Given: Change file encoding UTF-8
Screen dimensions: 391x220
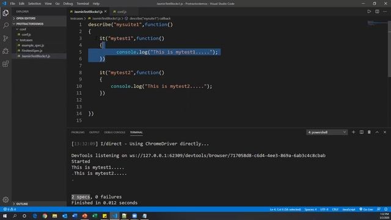Looking at the screenshot, I should (324, 209).
